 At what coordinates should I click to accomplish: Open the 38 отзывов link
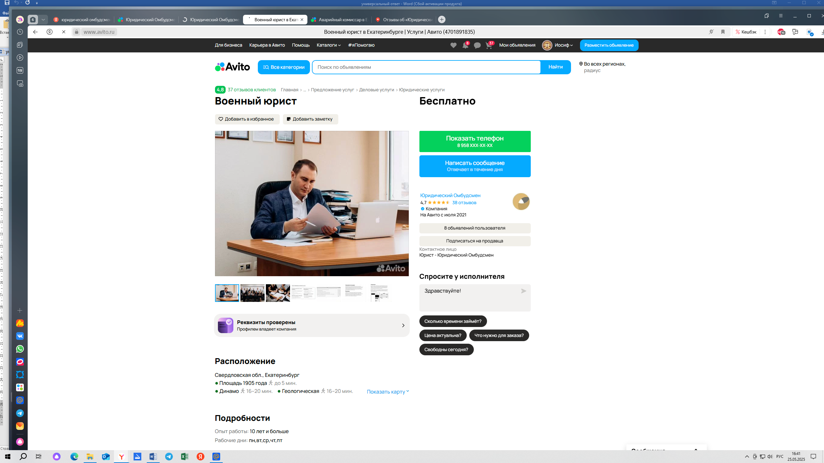[464, 203]
